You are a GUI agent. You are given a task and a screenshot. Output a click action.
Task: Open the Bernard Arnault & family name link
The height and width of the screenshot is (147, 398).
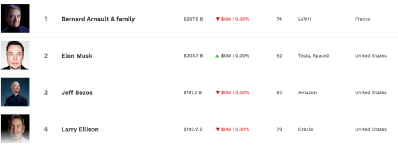pyautogui.click(x=98, y=19)
